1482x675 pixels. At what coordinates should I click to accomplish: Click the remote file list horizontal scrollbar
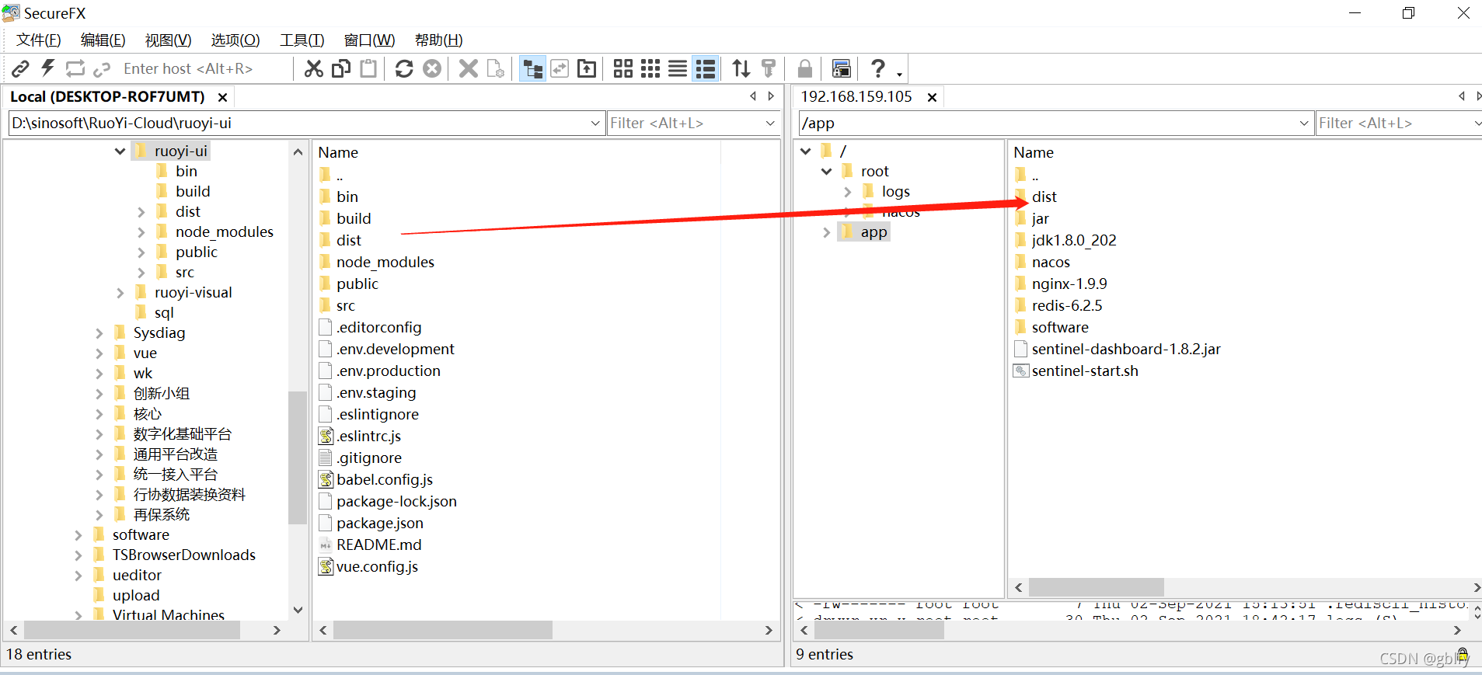(1097, 587)
